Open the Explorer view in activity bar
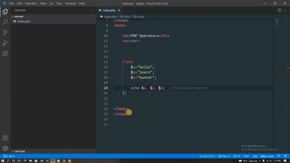 tap(5, 12)
